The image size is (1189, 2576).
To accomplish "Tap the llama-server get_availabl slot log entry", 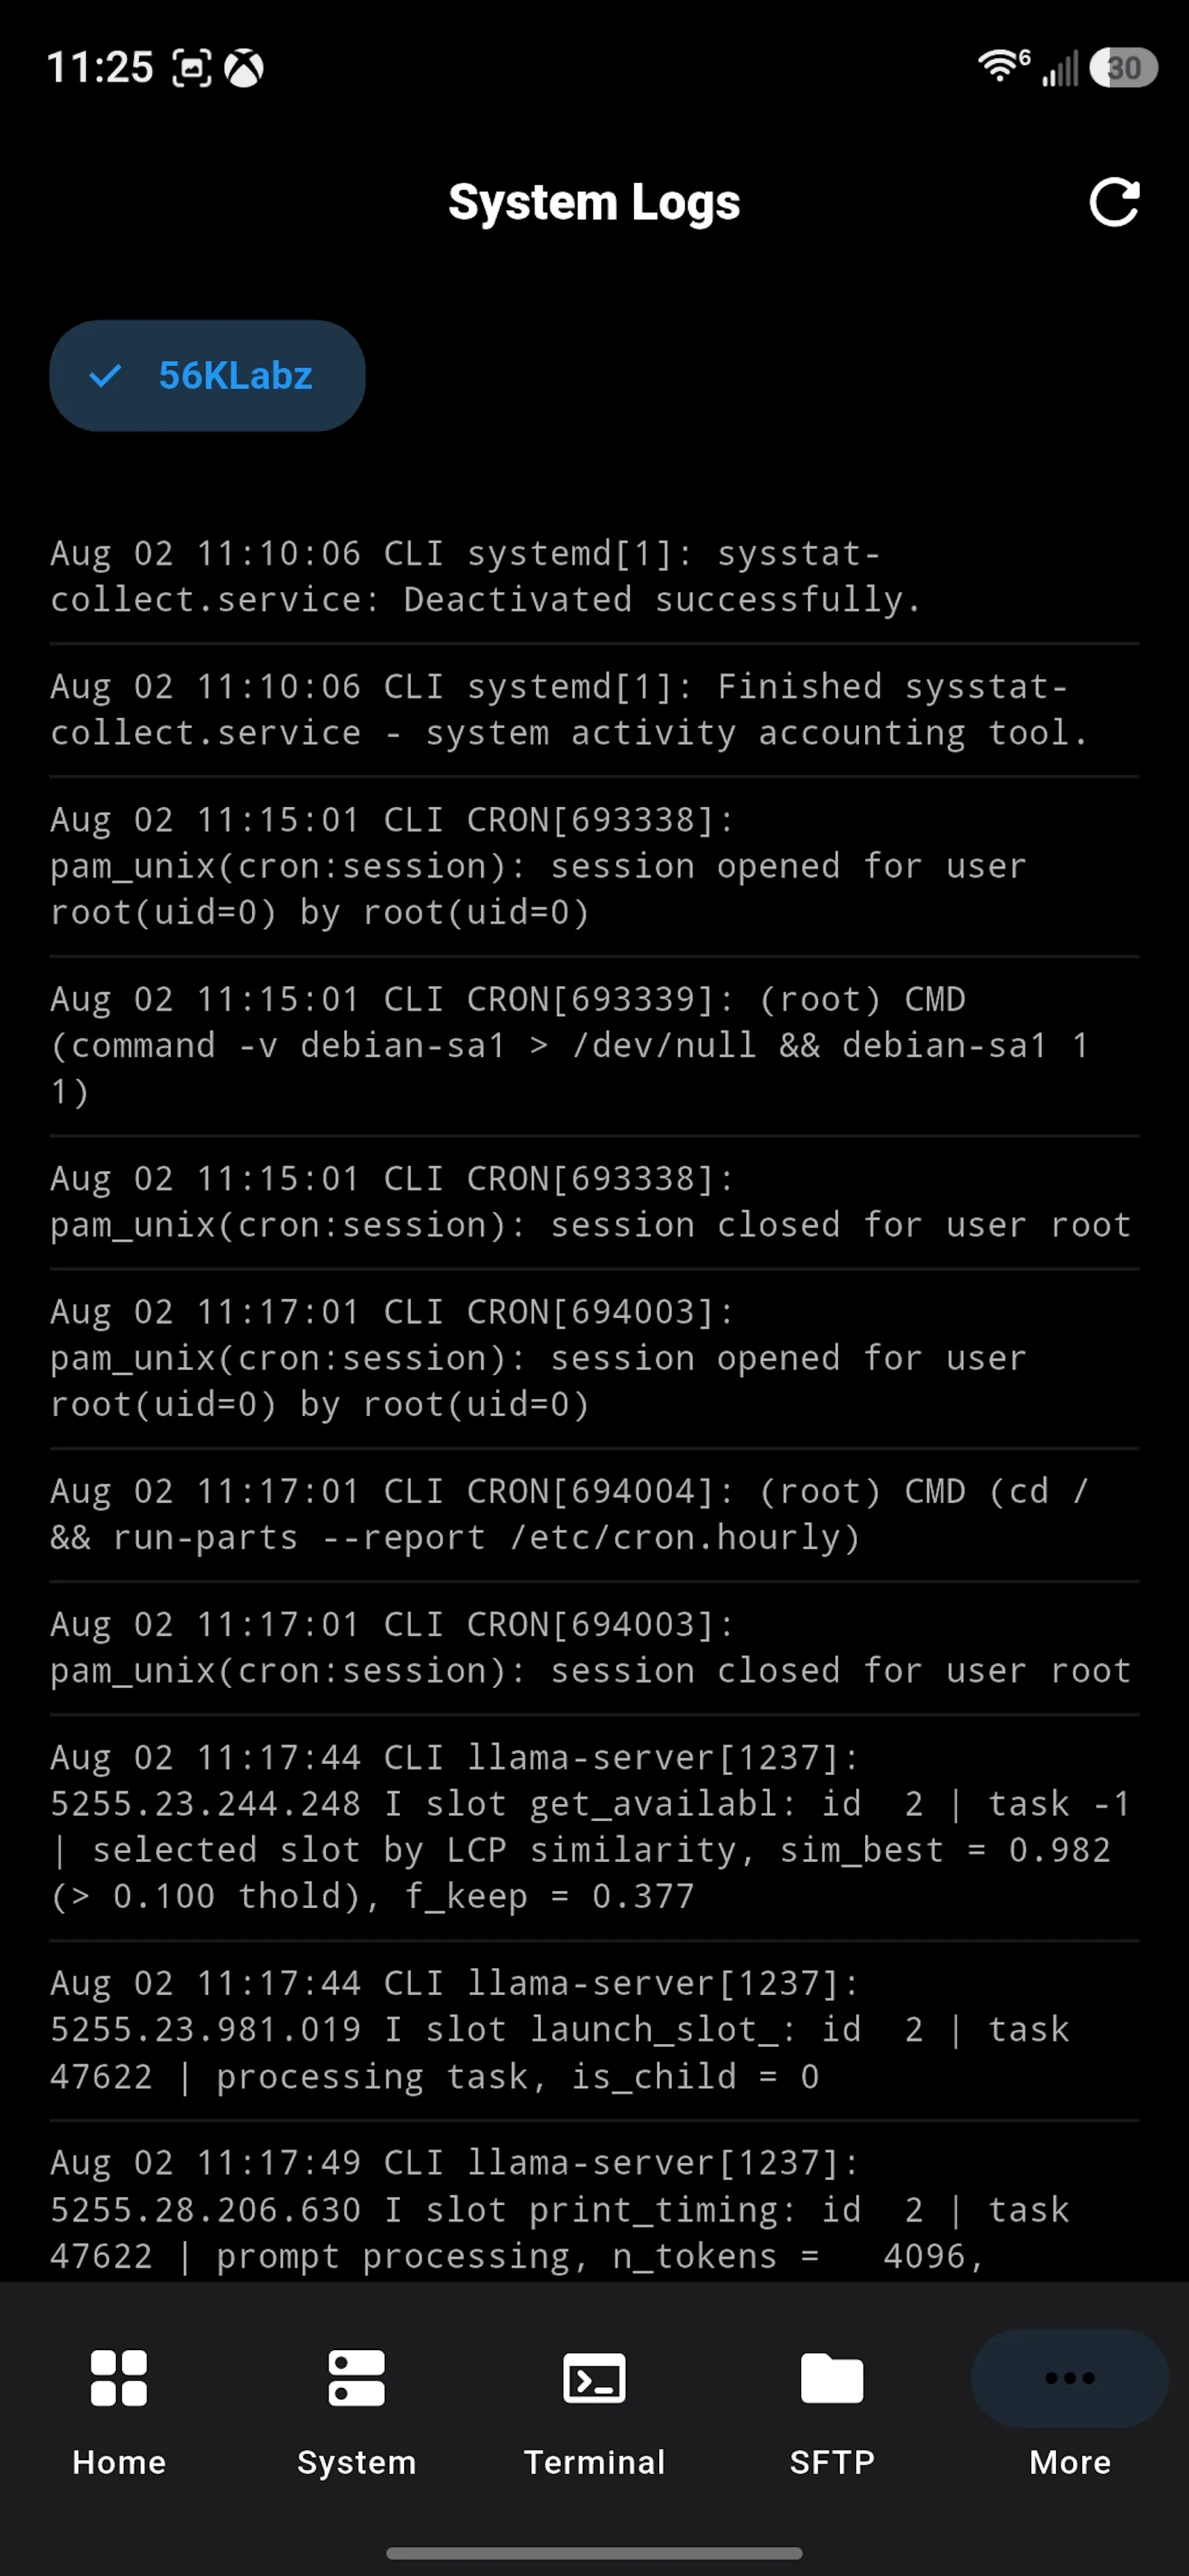I will (594, 1827).
